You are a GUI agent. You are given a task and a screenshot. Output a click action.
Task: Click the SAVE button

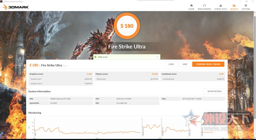pyautogui.click(x=185, y=64)
